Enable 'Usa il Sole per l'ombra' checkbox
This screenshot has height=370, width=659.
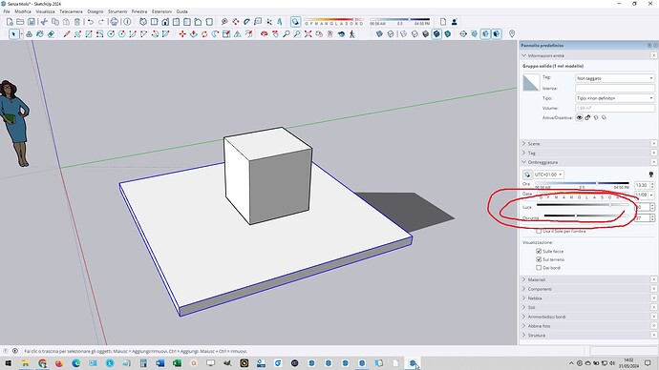point(539,231)
